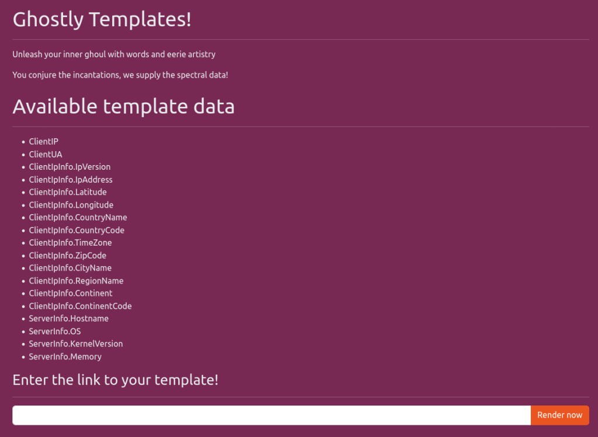Select the ClientIpInfo.TimeZone item
The width and height of the screenshot is (598, 437).
click(x=70, y=243)
